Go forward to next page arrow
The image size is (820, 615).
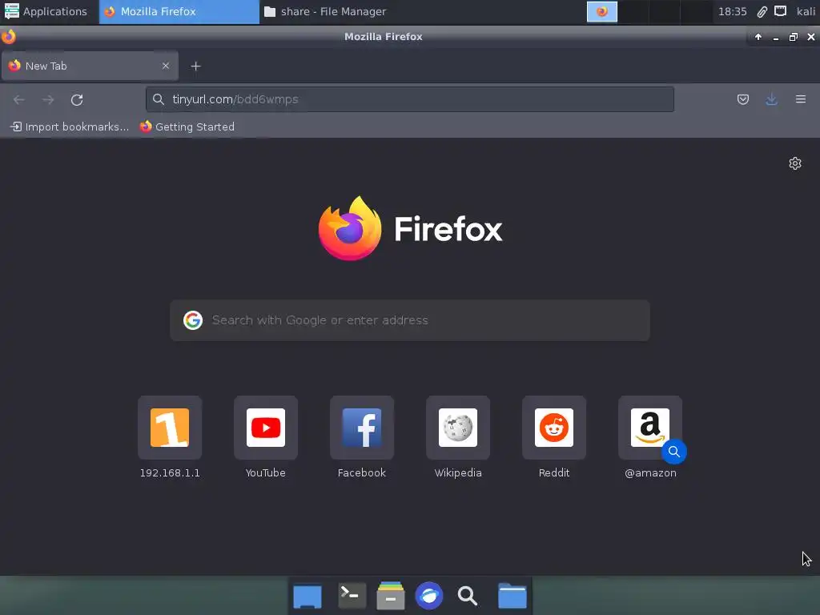(x=48, y=100)
